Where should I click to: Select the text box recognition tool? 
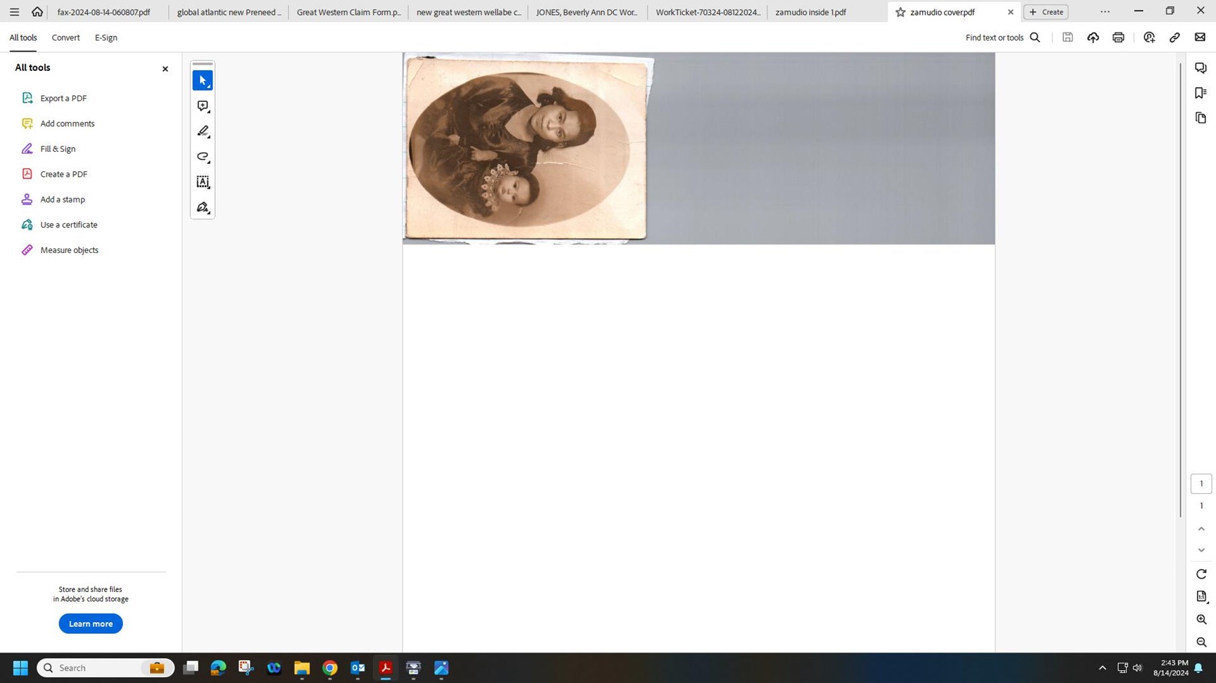click(203, 182)
